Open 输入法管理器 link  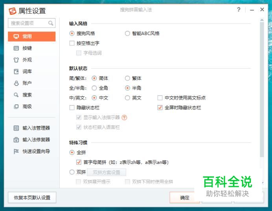(x=36, y=128)
